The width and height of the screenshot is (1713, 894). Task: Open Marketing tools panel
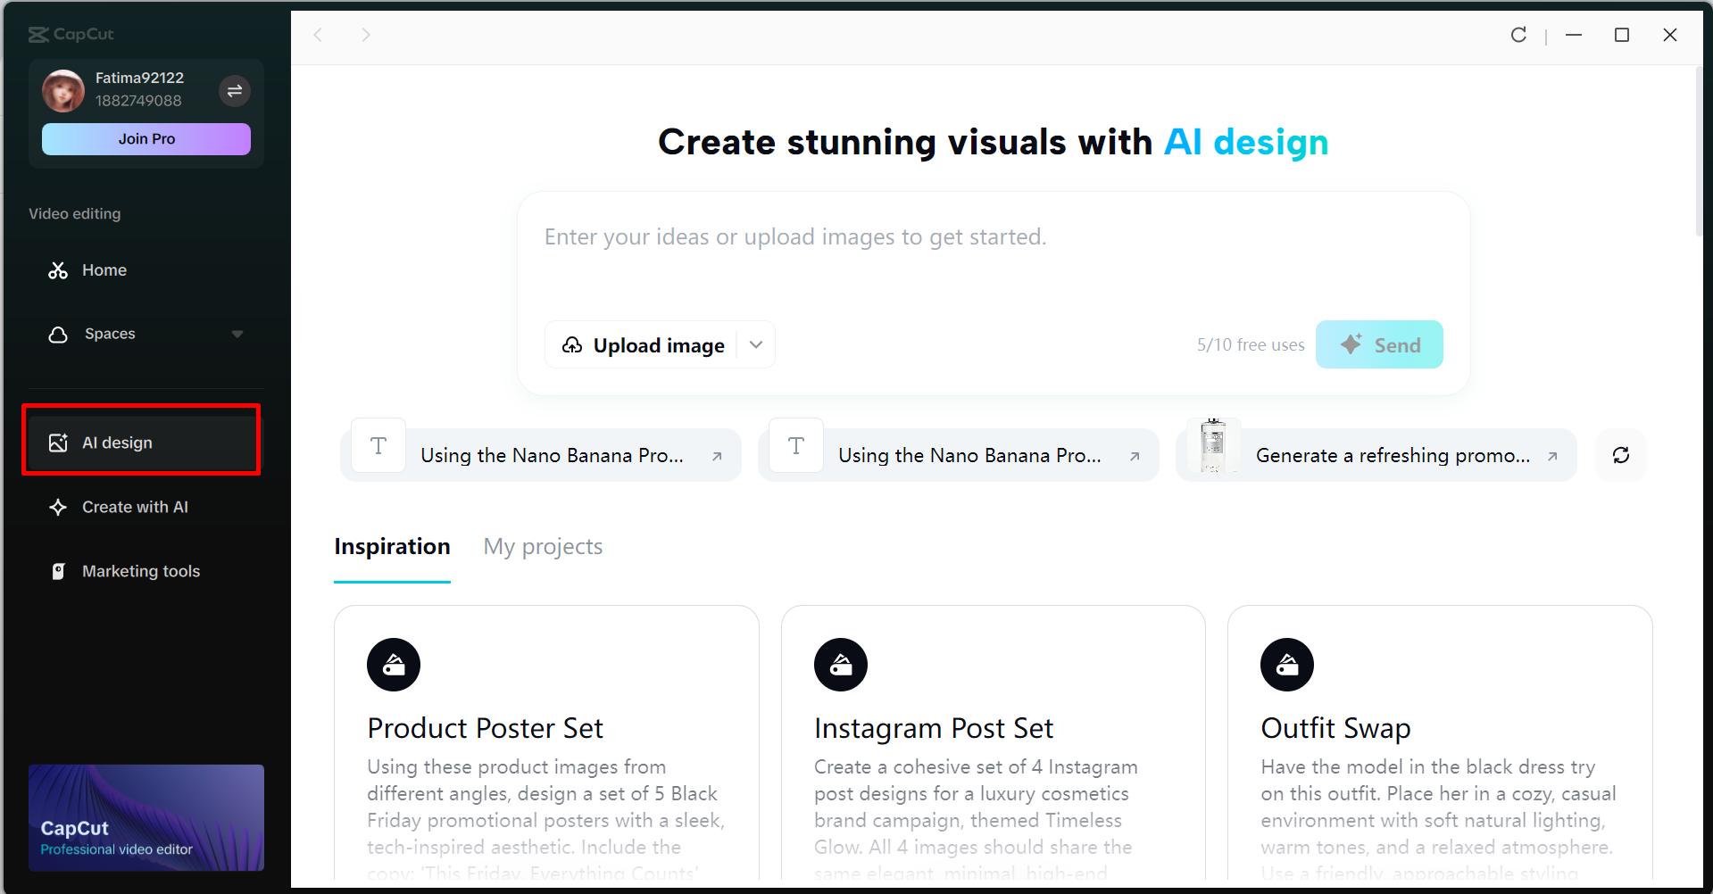pyautogui.click(x=140, y=571)
